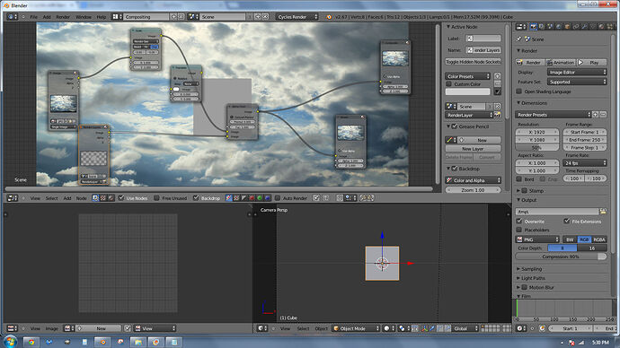This screenshot has width=620, height=348.
Task: Enable Placeholders checkbox
Action: point(519,230)
